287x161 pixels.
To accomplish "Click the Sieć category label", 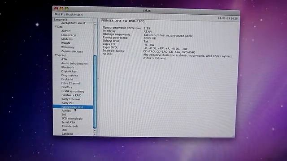I will pos(60,27).
